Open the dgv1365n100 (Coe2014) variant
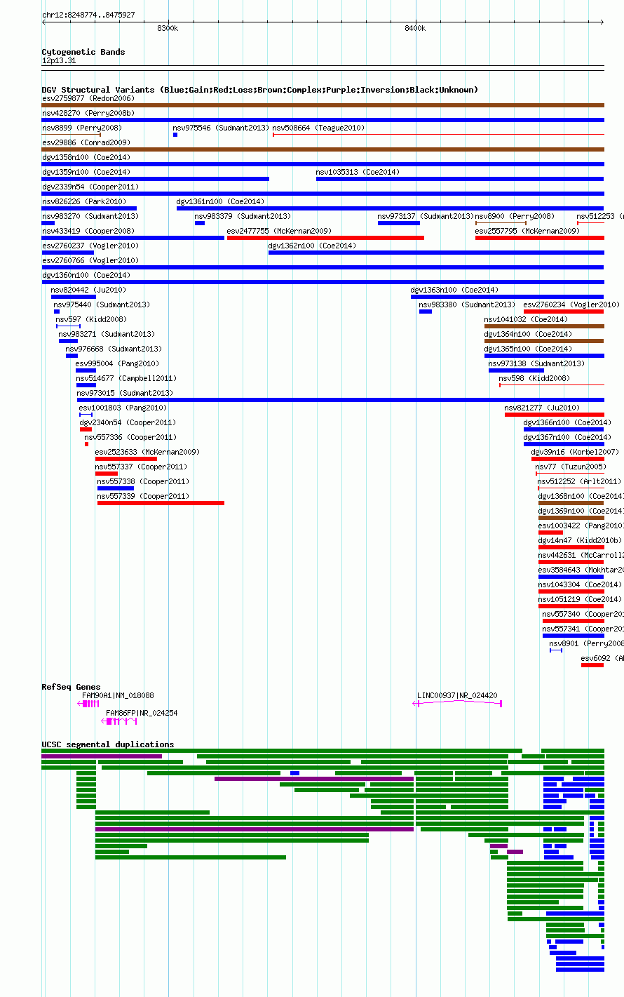 528,349
